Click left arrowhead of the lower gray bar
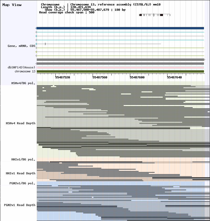This screenshot has height=221, width=210. pyautogui.click(x=36, y=63)
